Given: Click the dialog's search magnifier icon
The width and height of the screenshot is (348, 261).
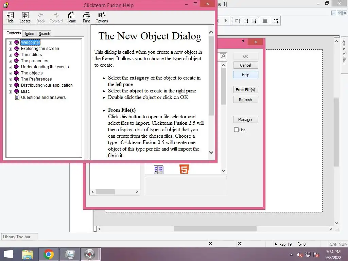Looking at the screenshot, I should click(x=223, y=56).
